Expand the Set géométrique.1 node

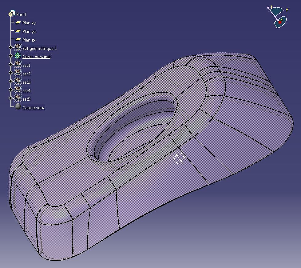(x=10, y=47)
